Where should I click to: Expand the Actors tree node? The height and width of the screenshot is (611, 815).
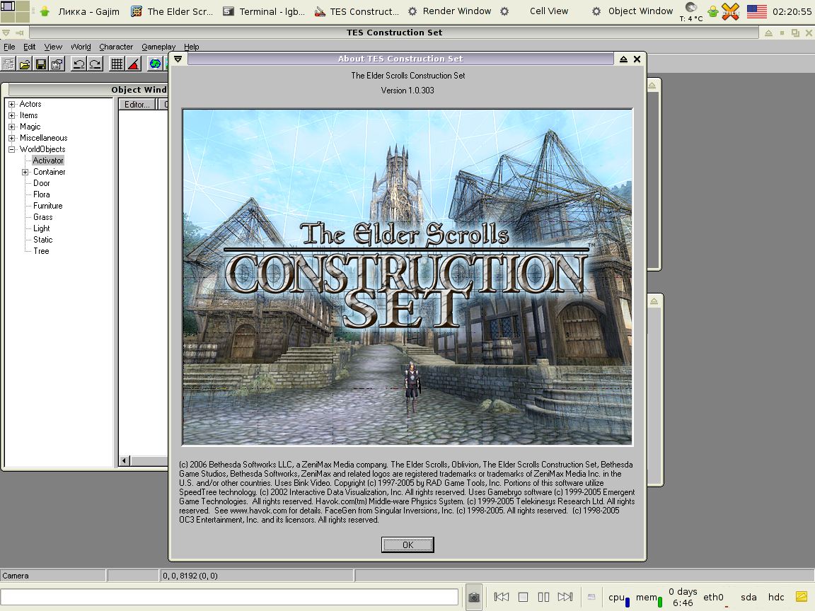point(11,105)
